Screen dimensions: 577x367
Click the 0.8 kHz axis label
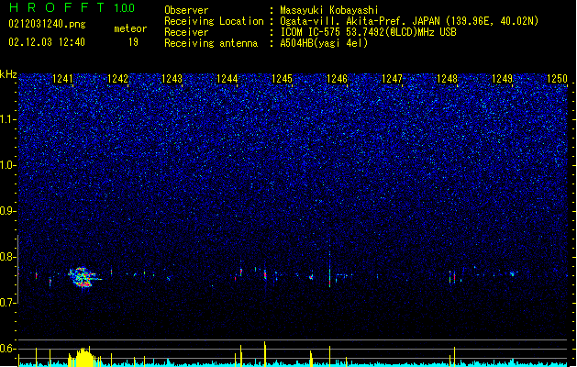tap(8, 257)
